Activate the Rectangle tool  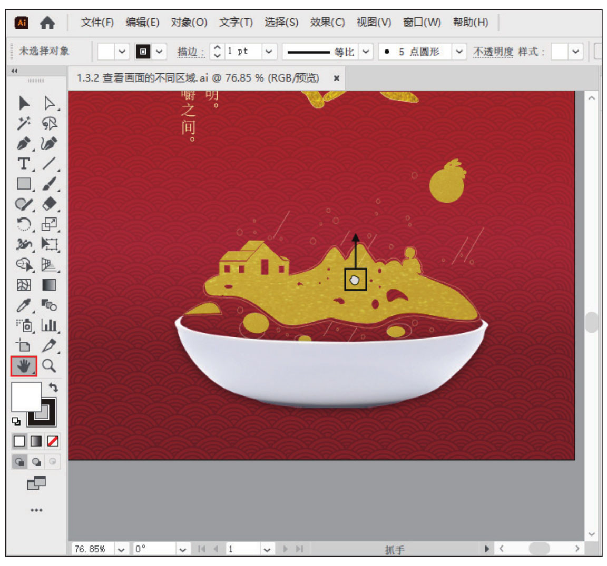click(x=24, y=184)
